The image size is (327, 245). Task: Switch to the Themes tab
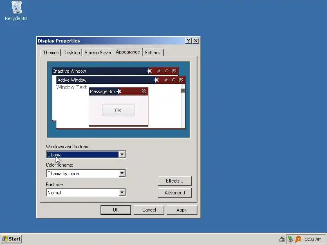(x=51, y=53)
